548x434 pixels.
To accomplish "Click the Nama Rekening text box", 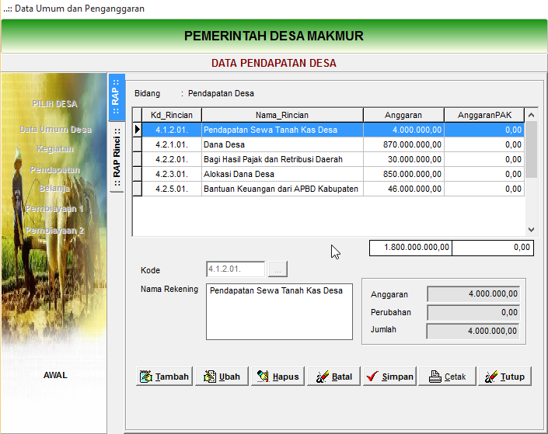I will tap(279, 311).
